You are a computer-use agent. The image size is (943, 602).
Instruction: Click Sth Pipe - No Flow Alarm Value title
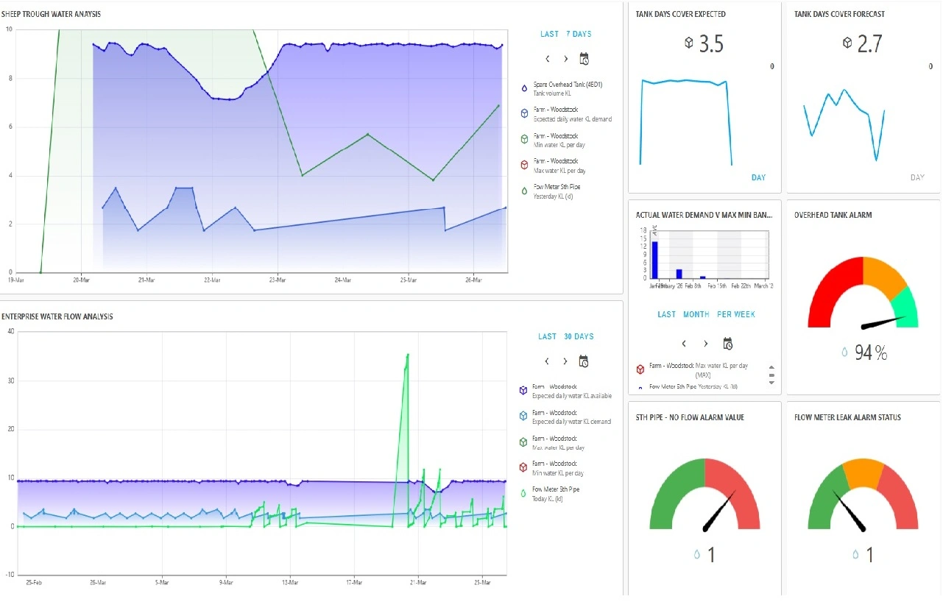(x=690, y=417)
